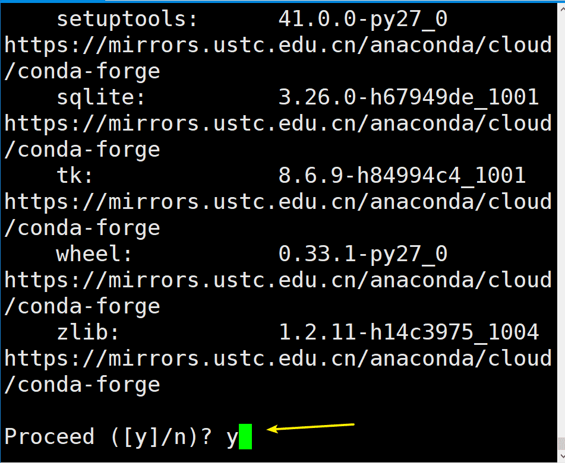Click the 'tk:' package name
Viewport: 565px width, 463px height.
pos(74,176)
